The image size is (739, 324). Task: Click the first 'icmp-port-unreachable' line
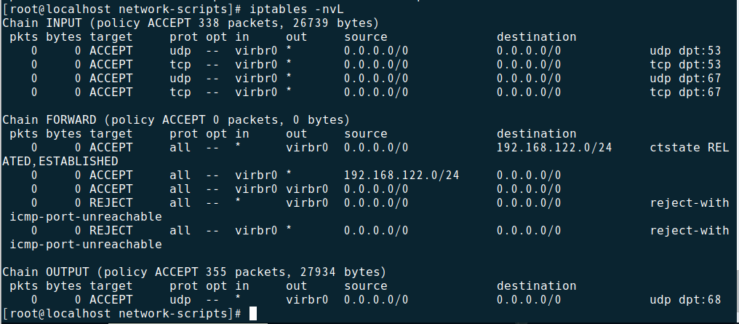pyautogui.click(x=86, y=217)
